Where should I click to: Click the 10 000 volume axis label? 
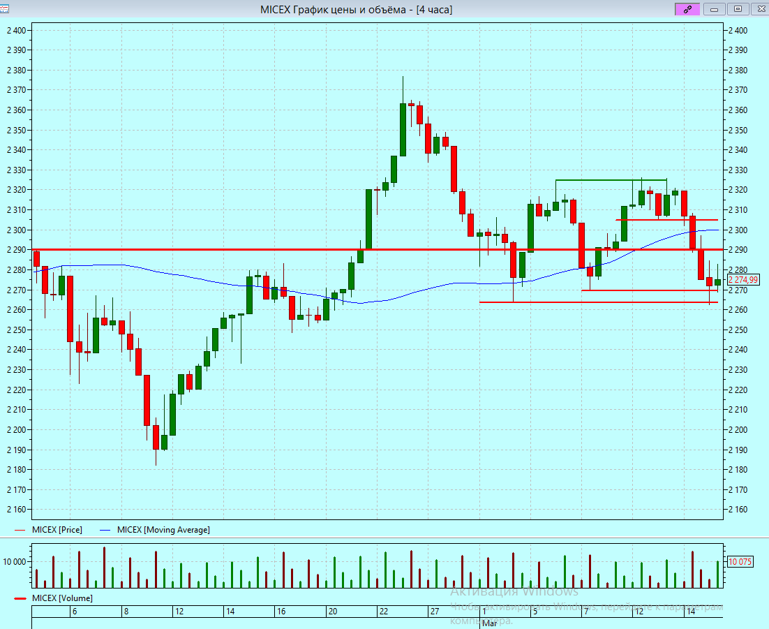(x=15, y=562)
